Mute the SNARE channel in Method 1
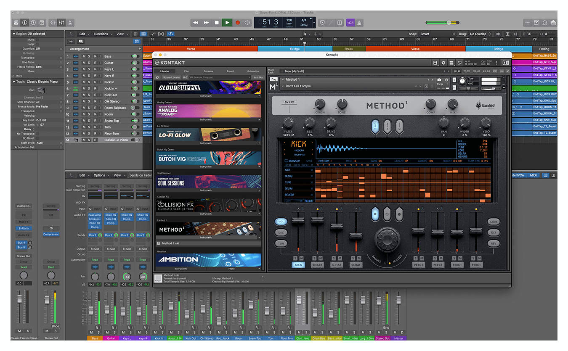The image size is (568, 351). [321, 258]
